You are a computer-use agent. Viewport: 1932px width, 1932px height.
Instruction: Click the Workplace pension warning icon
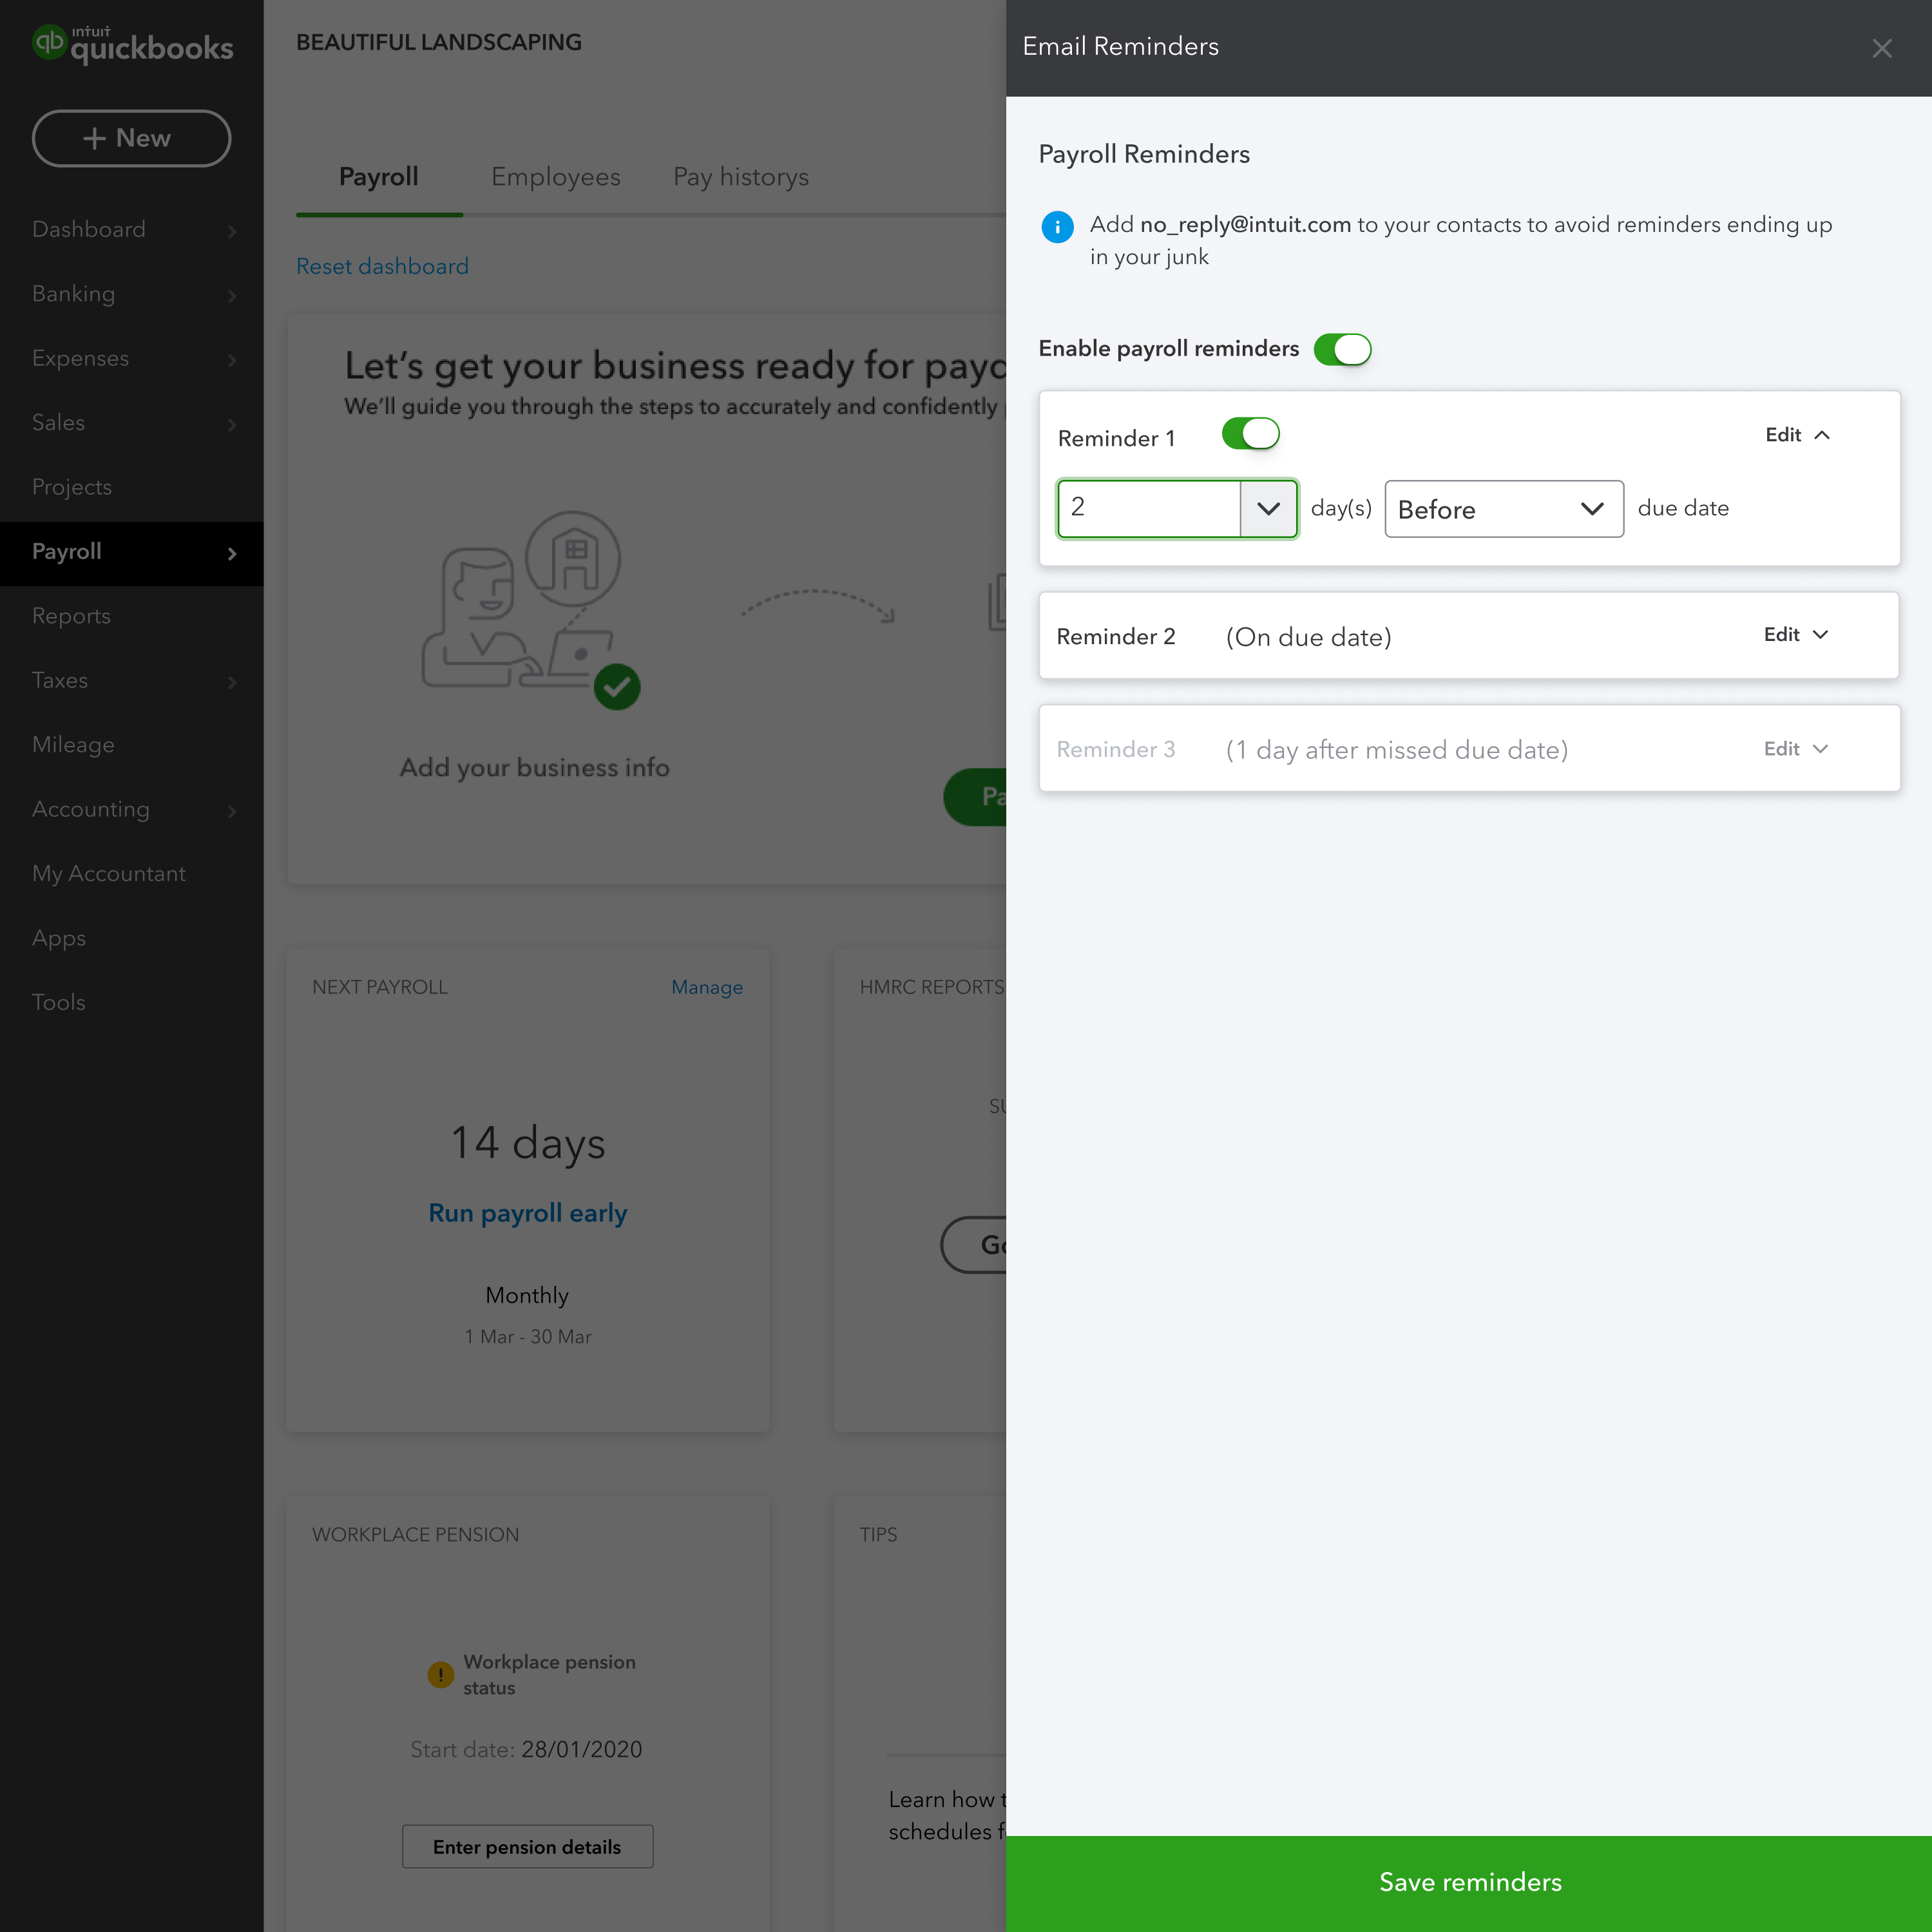tap(440, 1674)
